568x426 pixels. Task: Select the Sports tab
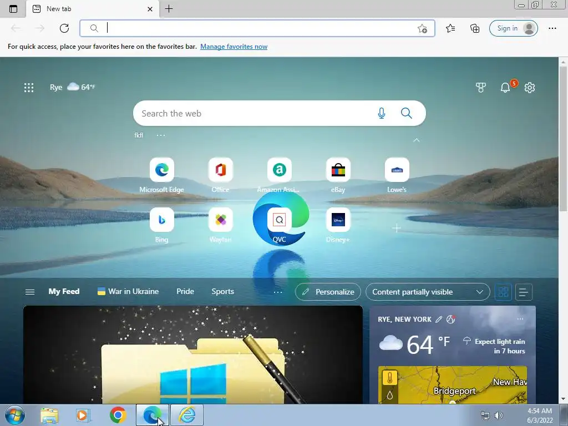223,292
